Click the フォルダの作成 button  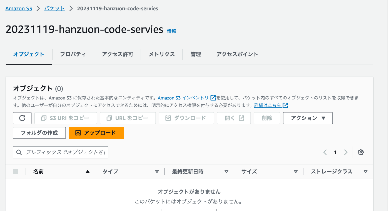39,133
